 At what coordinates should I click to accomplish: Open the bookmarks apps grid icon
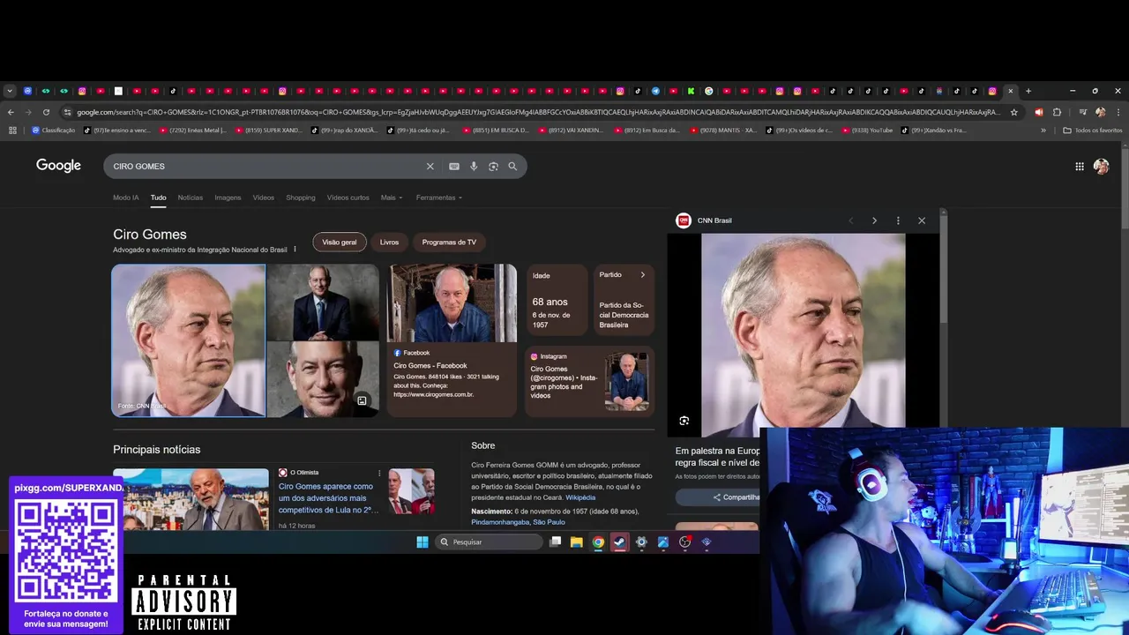(12, 131)
